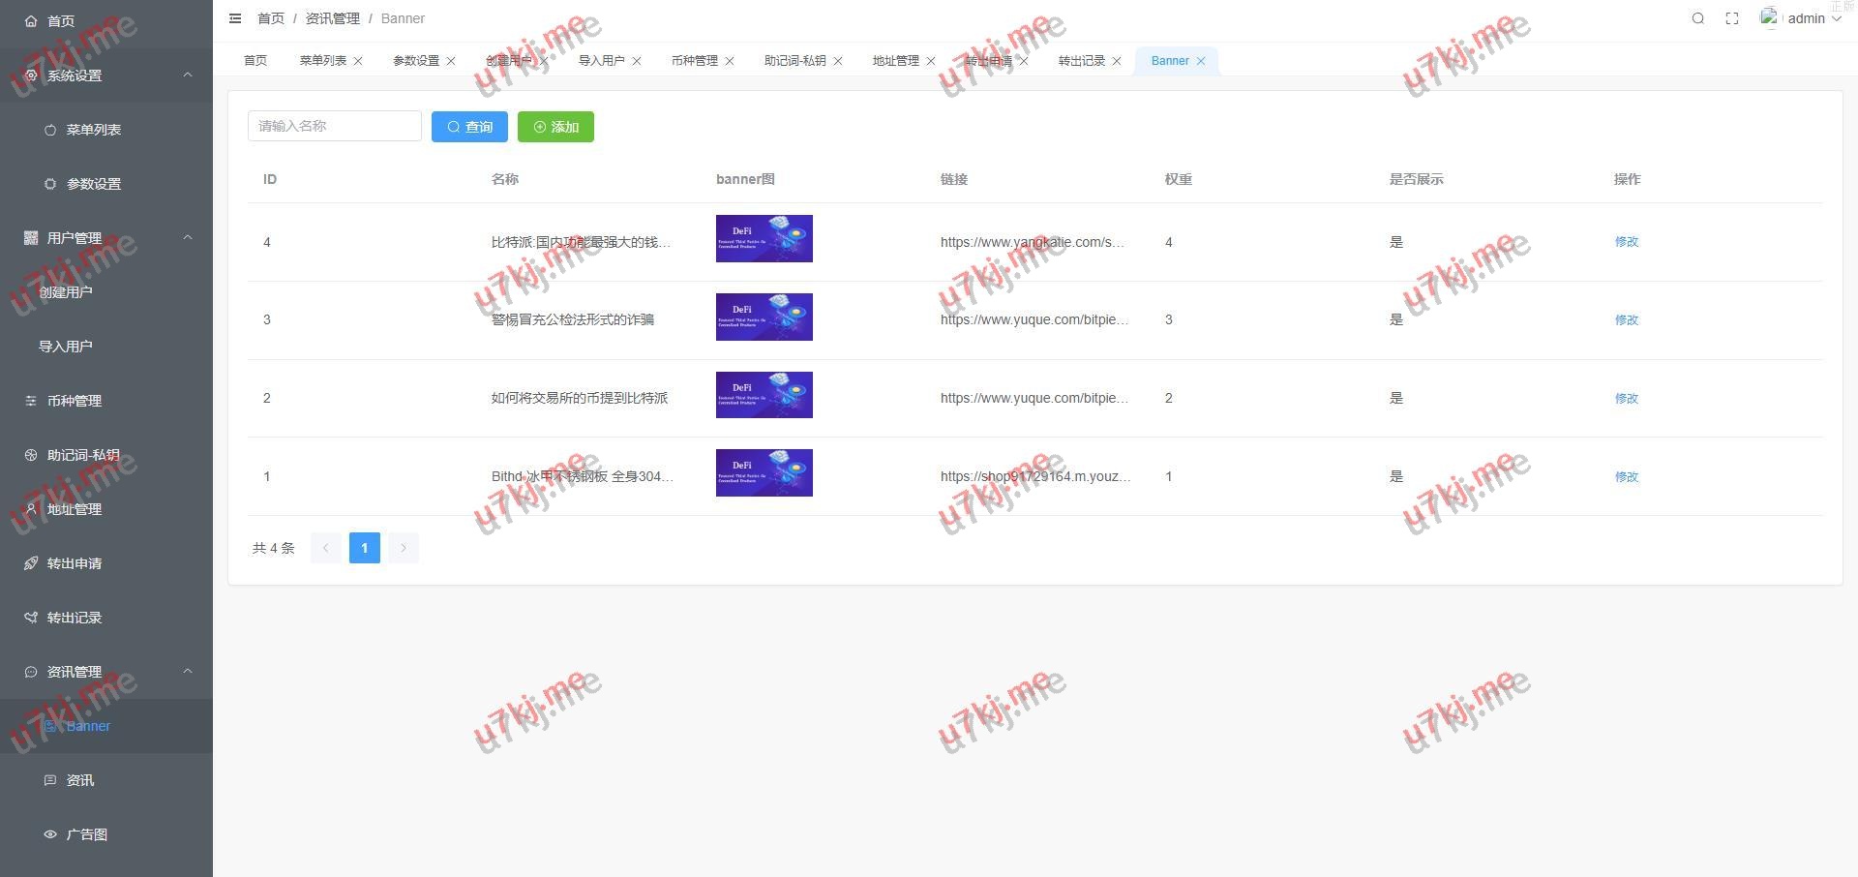Switch to the 助记词-私钥 tab
Viewport: 1858px width, 877px height.
tap(794, 61)
